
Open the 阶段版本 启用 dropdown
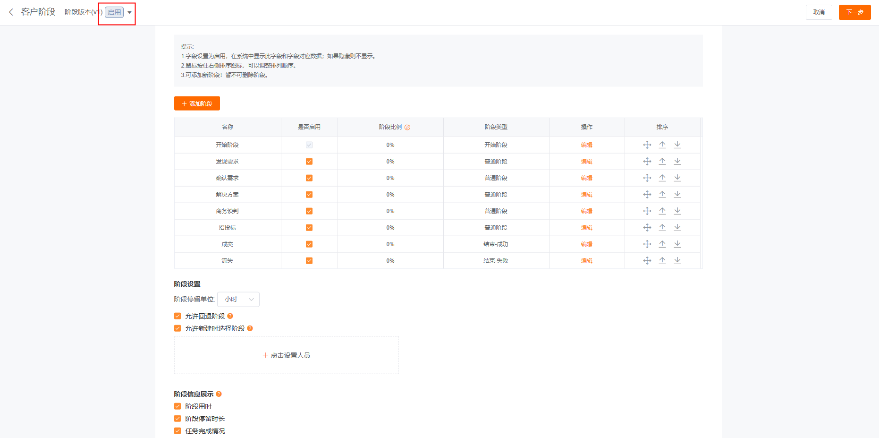[129, 13]
